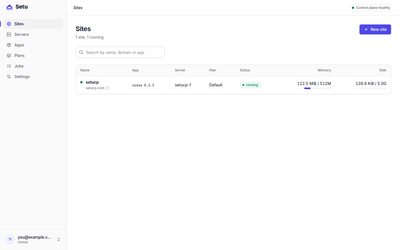
Task: Click the Name column header
Action: tap(85, 70)
